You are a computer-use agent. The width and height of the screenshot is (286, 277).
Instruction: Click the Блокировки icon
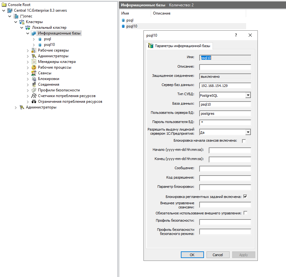[34, 79]
